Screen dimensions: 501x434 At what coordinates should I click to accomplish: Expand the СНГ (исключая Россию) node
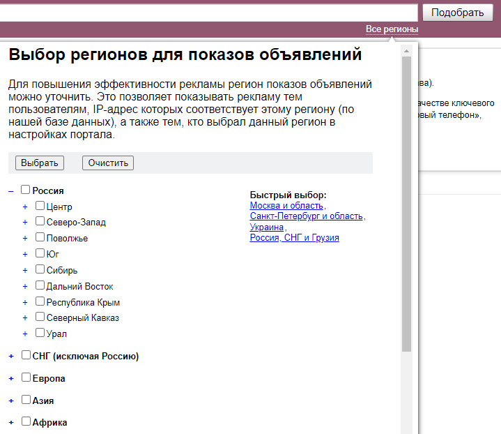click(11, 357)
